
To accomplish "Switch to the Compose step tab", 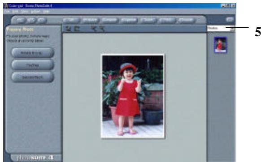I will (x=109, y=20).
